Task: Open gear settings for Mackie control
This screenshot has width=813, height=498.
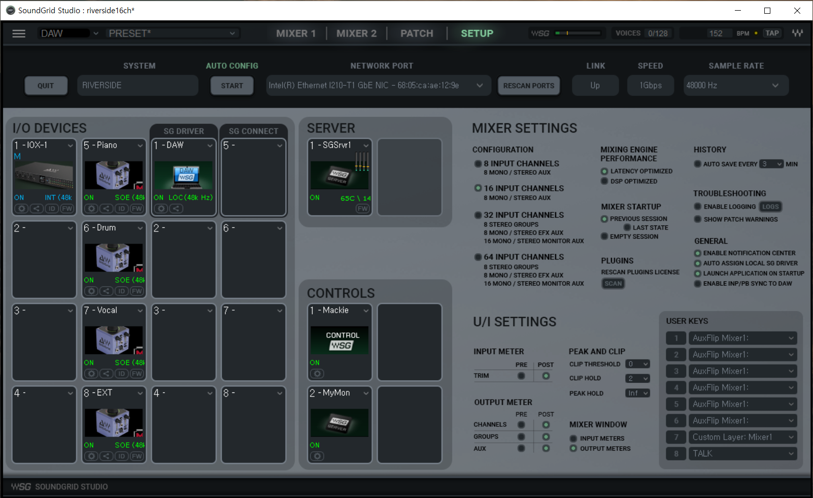Action: tap(317, 374)
